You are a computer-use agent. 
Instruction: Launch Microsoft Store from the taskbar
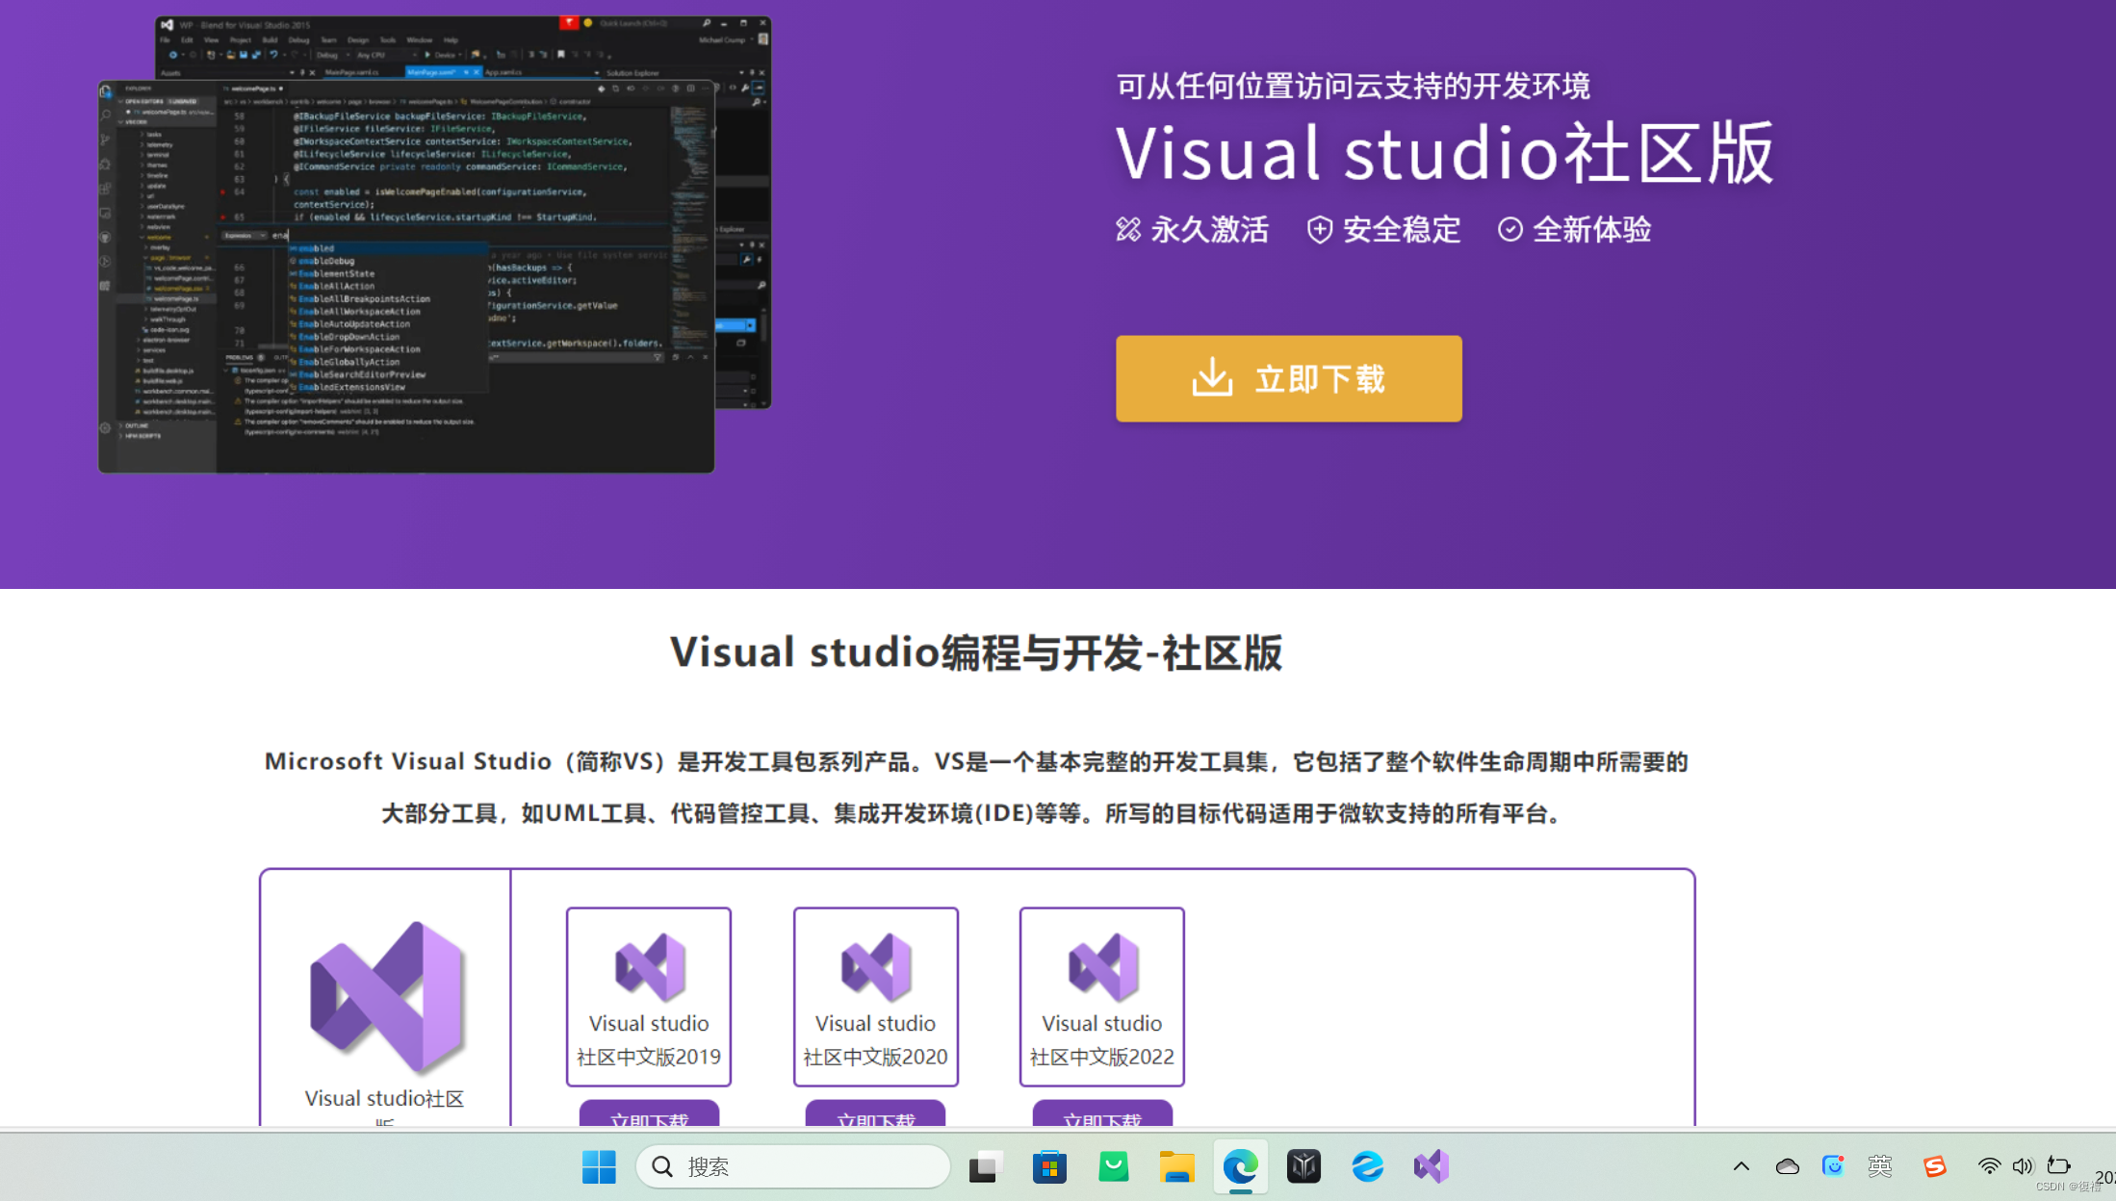tap(1049, 1166)
